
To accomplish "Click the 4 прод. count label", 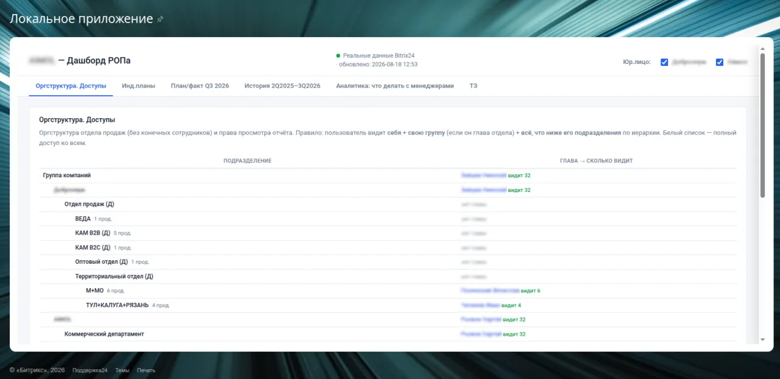I will pos(161,305).
